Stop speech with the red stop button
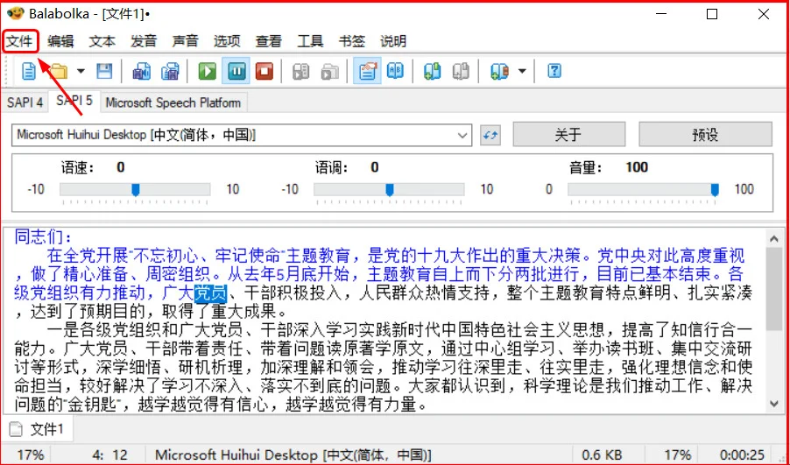The height and width of the screenshot is (465, 790). 265,71
